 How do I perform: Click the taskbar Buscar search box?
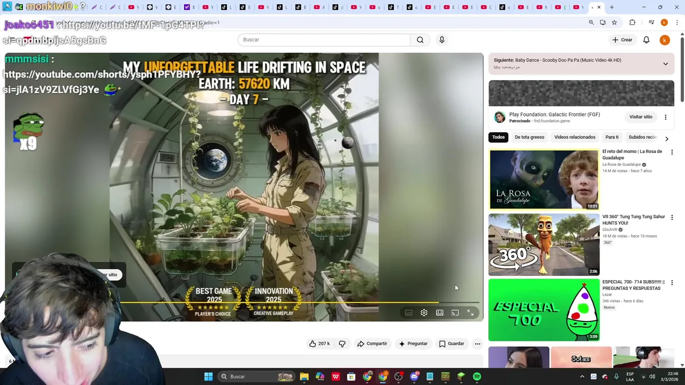tap(257, 377)
